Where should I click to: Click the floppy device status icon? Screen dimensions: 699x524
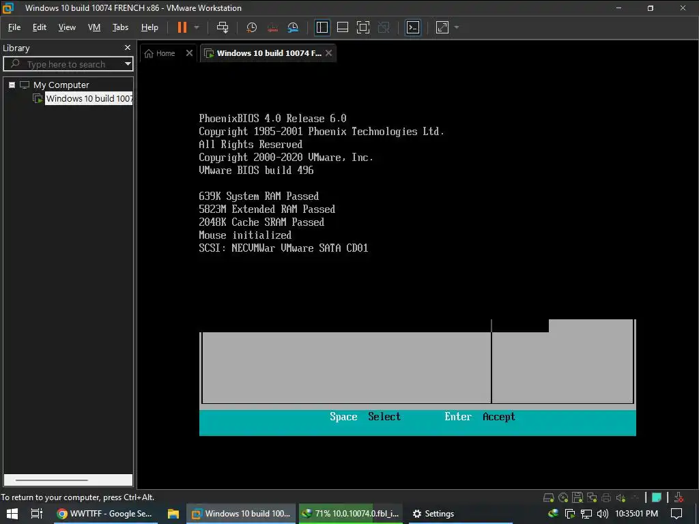[577, 497]
